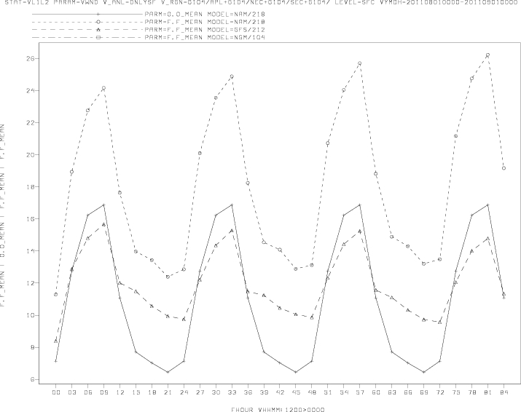This screenshot has height=412, width=521.
Task: Click x-axis tick label 57
Action: (360, 392)
